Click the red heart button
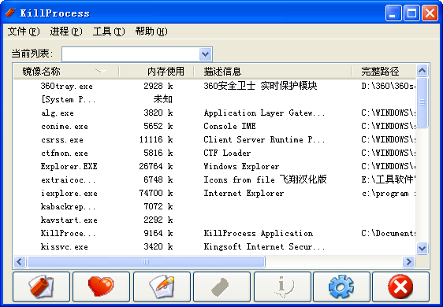Viewport: 443px width, 307px height. point(101,287)
